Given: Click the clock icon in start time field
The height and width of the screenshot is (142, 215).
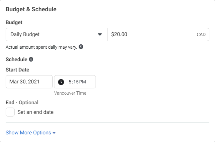Looking at the screenshot, I should coord(61,82).
